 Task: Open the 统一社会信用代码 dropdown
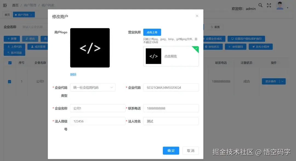click(93, 87)
